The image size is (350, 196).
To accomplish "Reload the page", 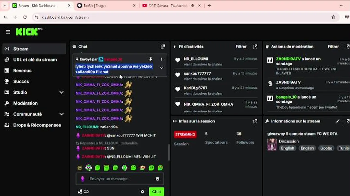I will [x=25, y=17].
